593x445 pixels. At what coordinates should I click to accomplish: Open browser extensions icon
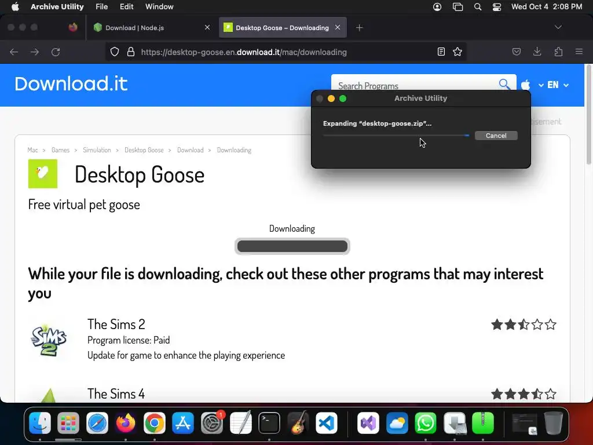pyautogui.click(x=558, y=52)
